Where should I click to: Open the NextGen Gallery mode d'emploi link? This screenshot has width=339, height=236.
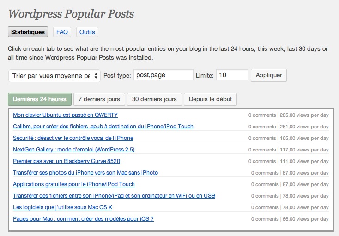pos(74,149)
